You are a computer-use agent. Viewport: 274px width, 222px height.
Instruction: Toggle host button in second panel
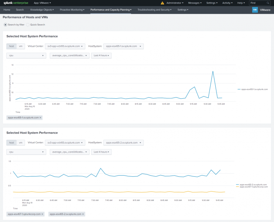point(11,143)
